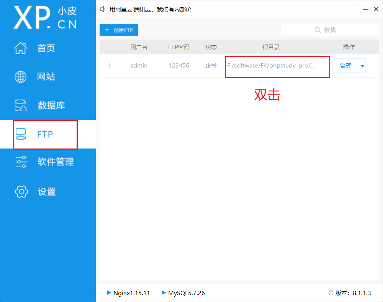Viewport: 383px width, 302px height.
Task: Click the 创建FTP button
Action: 118,30
